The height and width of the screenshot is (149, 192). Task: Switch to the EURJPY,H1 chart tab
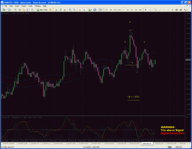pos(46,143)
